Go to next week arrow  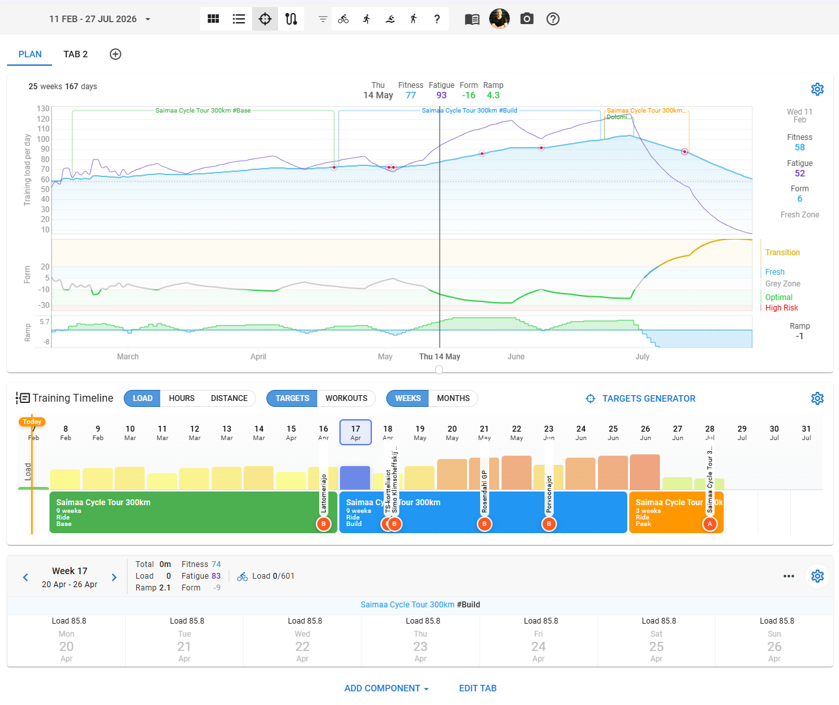pos(114,577)
